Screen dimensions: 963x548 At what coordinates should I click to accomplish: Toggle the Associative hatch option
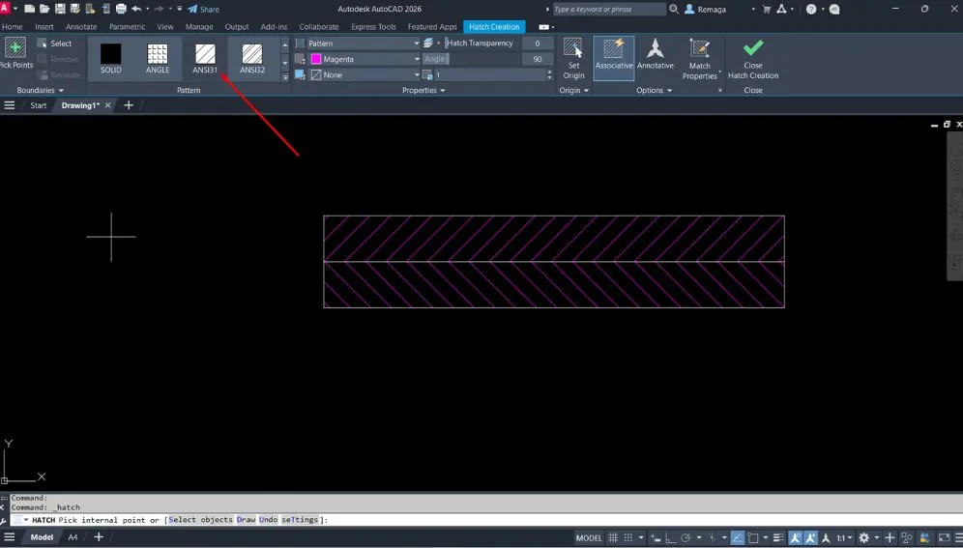click(614, 58)
